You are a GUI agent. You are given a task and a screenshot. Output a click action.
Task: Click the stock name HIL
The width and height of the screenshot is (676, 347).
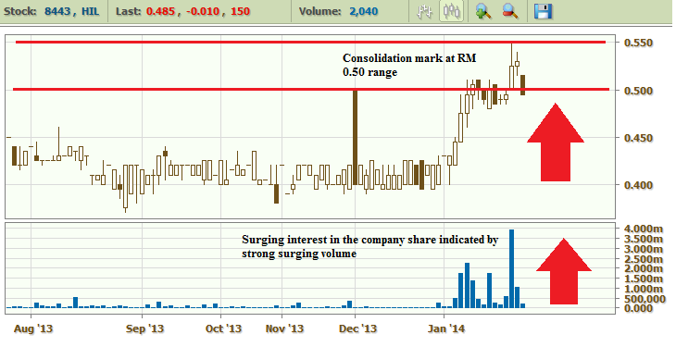[91, 11]
